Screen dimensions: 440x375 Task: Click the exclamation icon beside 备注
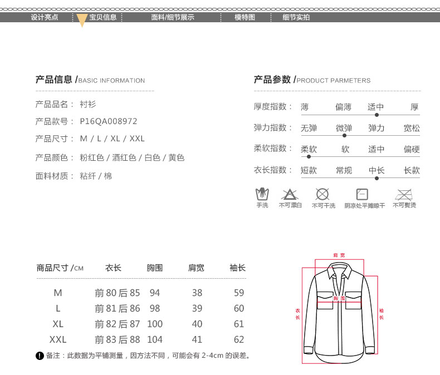40,356
